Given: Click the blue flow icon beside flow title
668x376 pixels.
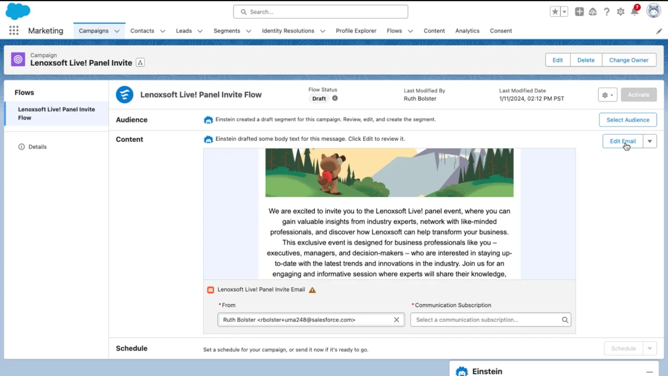Looking at the screenshot, I should 125,95.
